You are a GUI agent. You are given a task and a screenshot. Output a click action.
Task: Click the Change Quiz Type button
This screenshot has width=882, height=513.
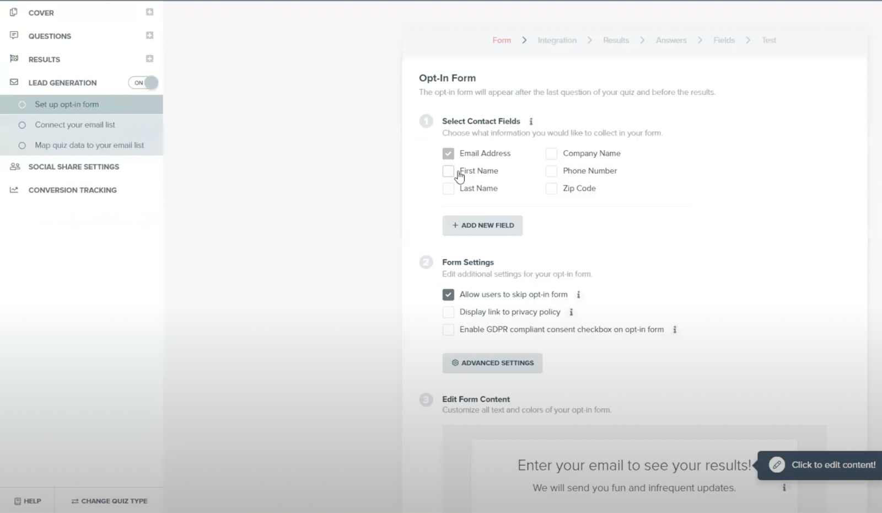point(109,501)
